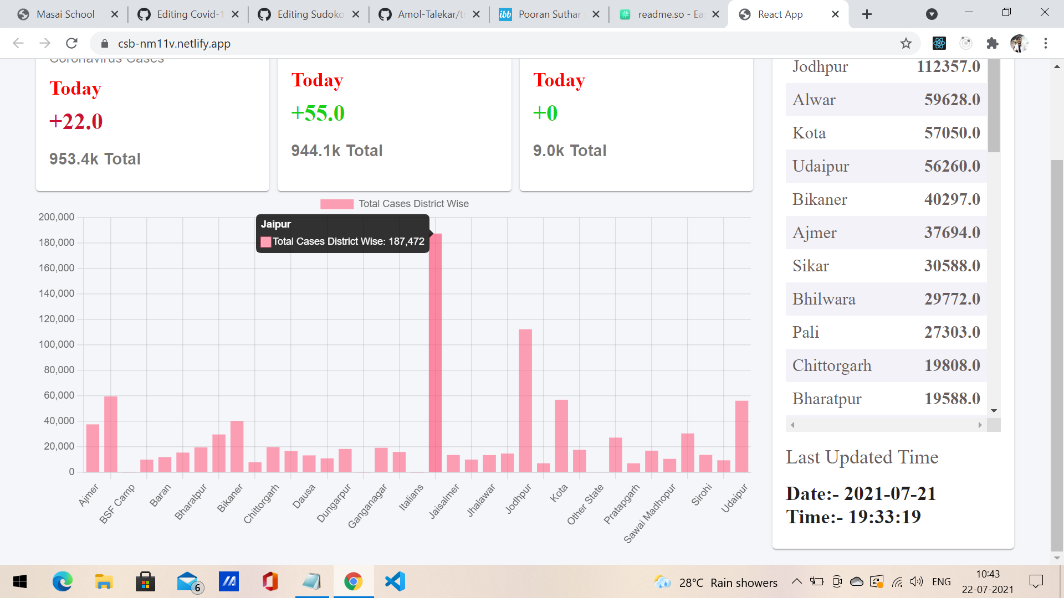Image resolution: width=1064 pixels, height=598 pixels.
Task: Open the Wi-Fi network tray icon
Action: pyautogui.click(x=897, y=581)
